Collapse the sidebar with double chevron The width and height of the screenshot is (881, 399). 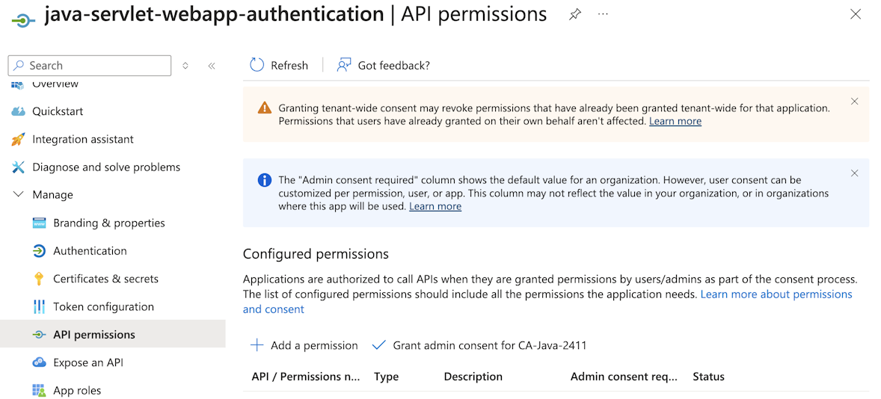click(212, 66)
